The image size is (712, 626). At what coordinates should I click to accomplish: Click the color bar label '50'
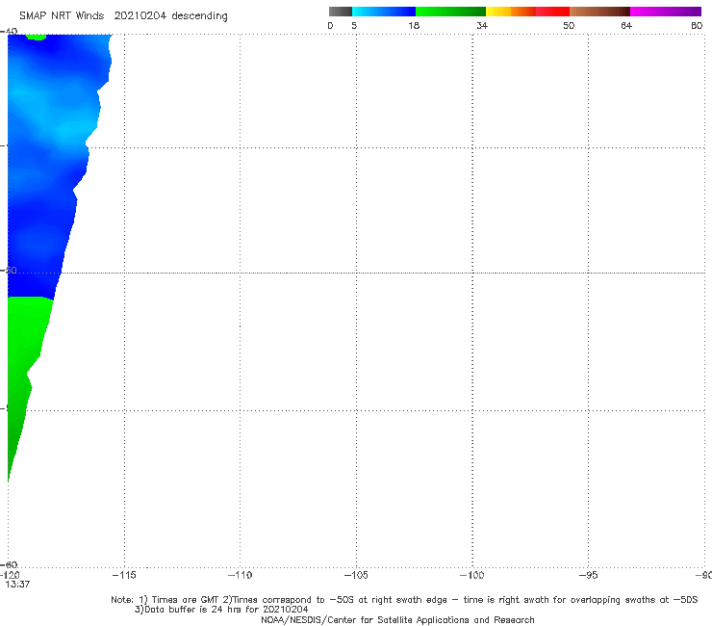coord(569,25)
